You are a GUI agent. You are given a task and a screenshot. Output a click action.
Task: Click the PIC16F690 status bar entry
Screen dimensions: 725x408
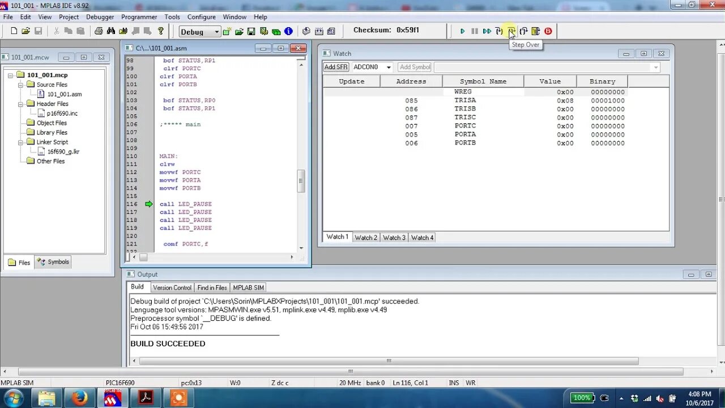[x=120, y=383]
